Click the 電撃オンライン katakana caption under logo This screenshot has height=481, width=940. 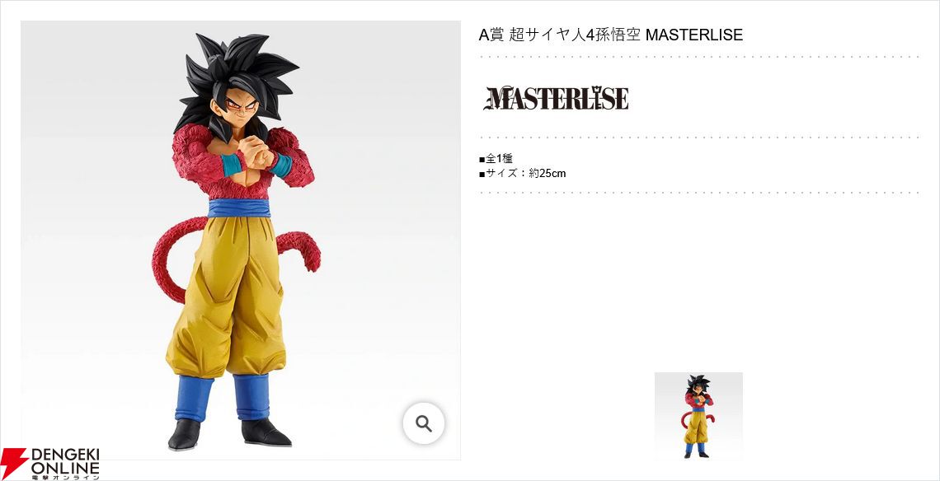(x=65, y=476)
